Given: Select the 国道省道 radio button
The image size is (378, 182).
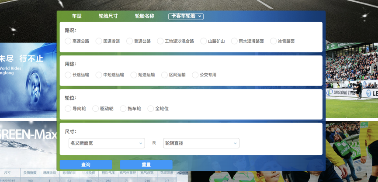Looking at the screenshot, I should point(99,41).
